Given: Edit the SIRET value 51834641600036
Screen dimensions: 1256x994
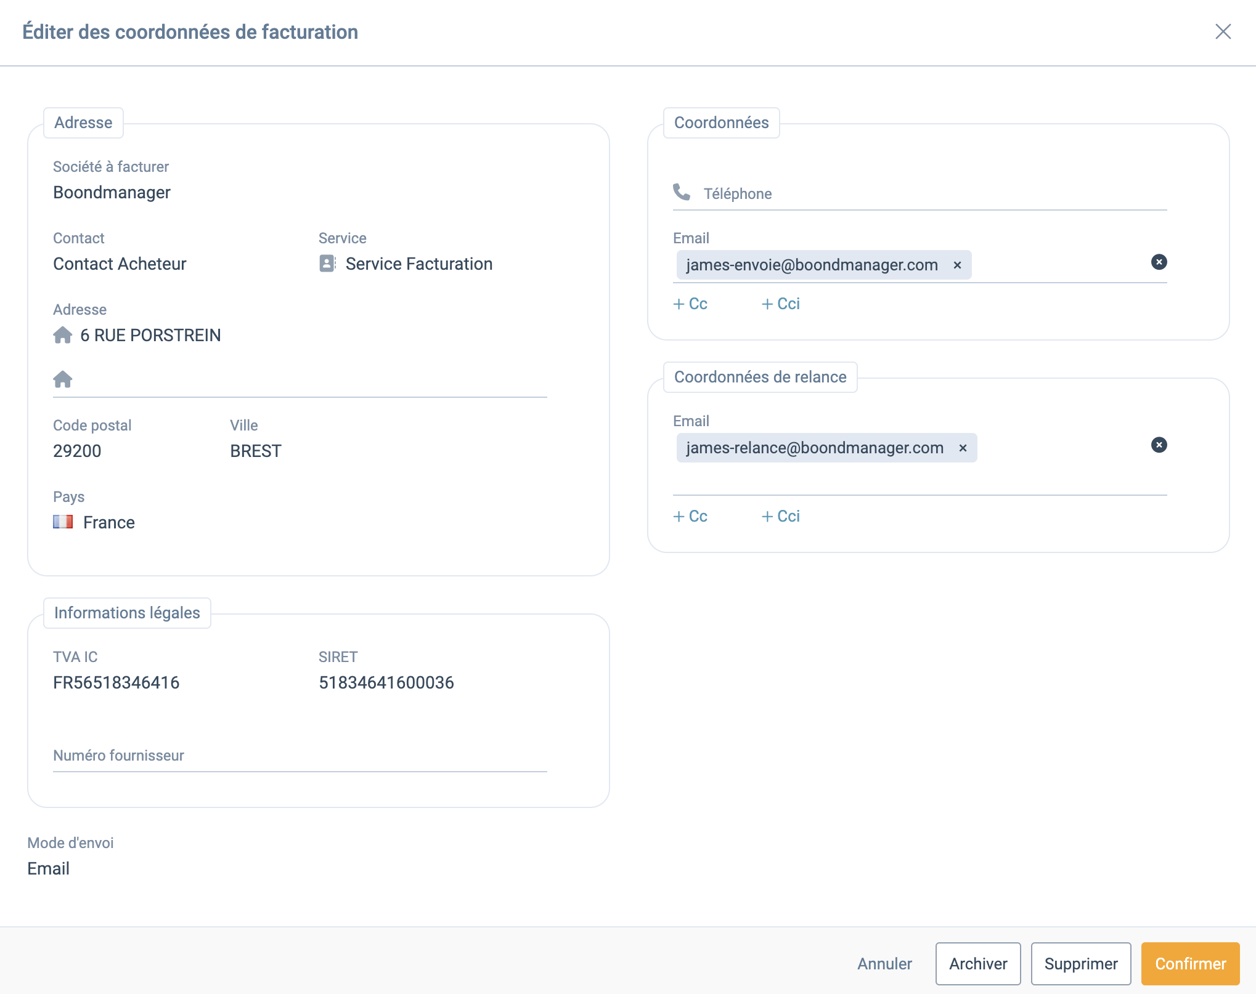Looking at the screenshot, I should (x=386, y=683).
